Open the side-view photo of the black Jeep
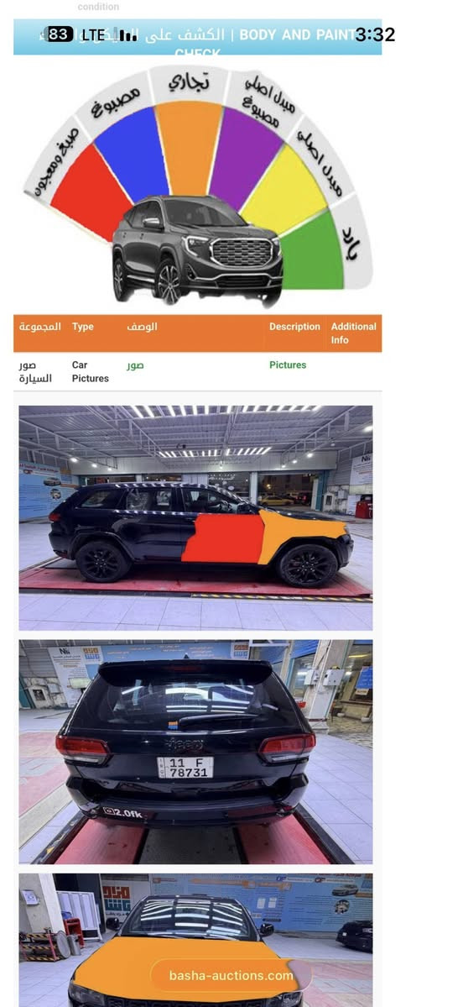This screenshot has height=1007, width=463. coord(195,517)
